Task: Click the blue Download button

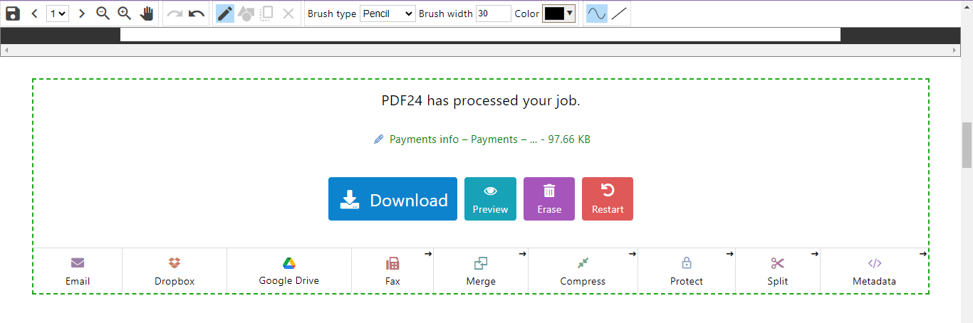Action: (x=392, y=199)
